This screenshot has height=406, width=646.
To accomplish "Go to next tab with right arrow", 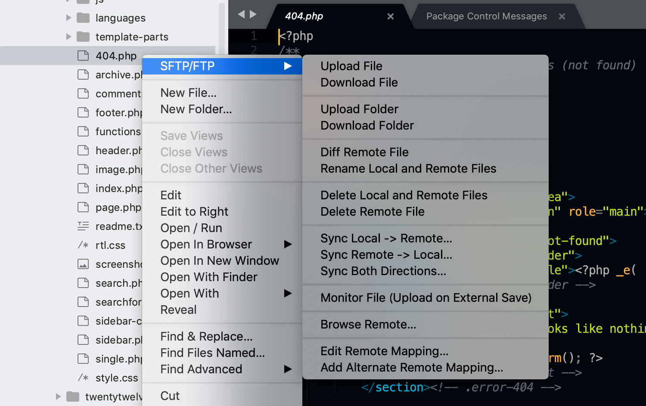I will [253, 14].
